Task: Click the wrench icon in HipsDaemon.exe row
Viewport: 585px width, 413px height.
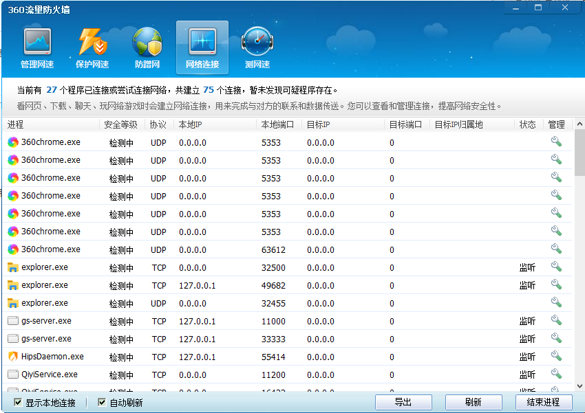Action: point(556,356)
